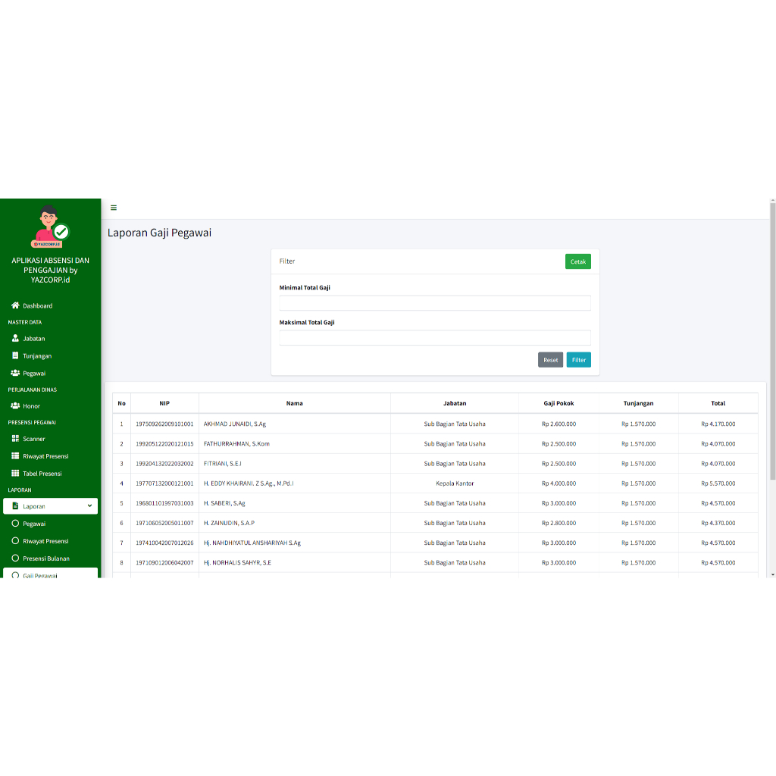
Task: Click the green Cetak button
Action: click(578, 261)
